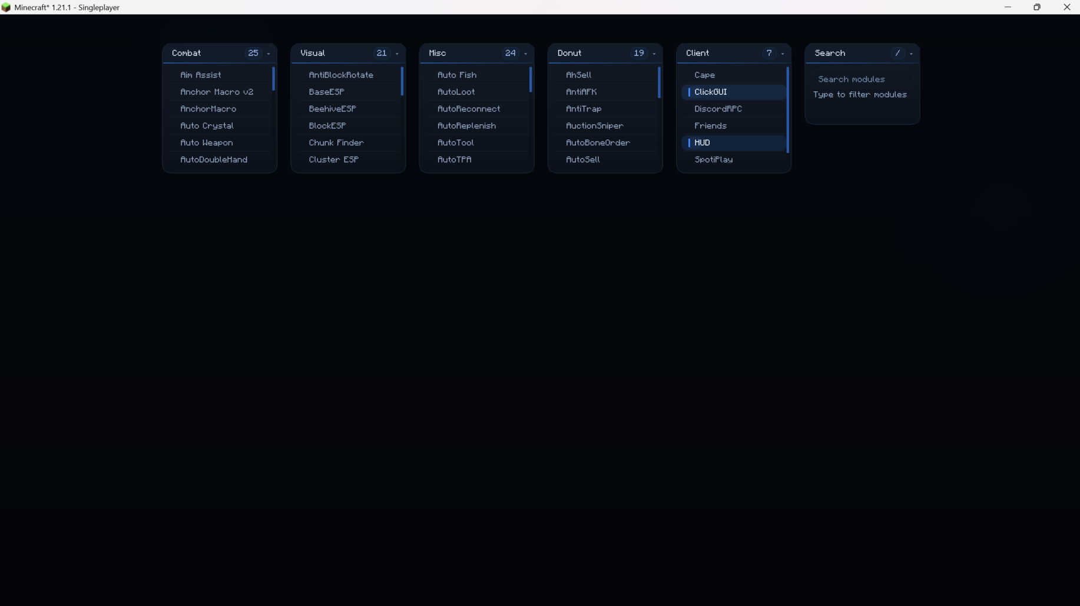This screenshot has width=1080, height=606.
Task: Select the Donut category header
Action: [x=569, y=53]
